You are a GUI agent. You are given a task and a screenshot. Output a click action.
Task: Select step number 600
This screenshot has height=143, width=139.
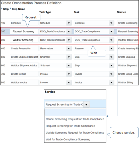[x=3, y=65]
